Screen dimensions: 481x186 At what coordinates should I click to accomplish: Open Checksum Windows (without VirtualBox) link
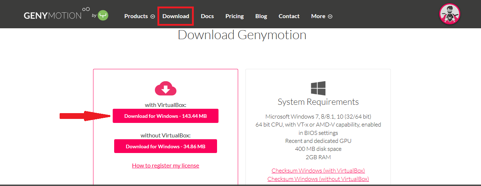point(318,179)
